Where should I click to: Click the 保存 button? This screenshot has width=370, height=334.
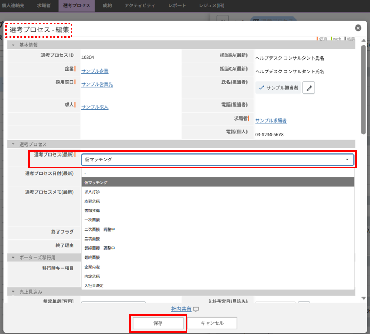click(158, 323)
